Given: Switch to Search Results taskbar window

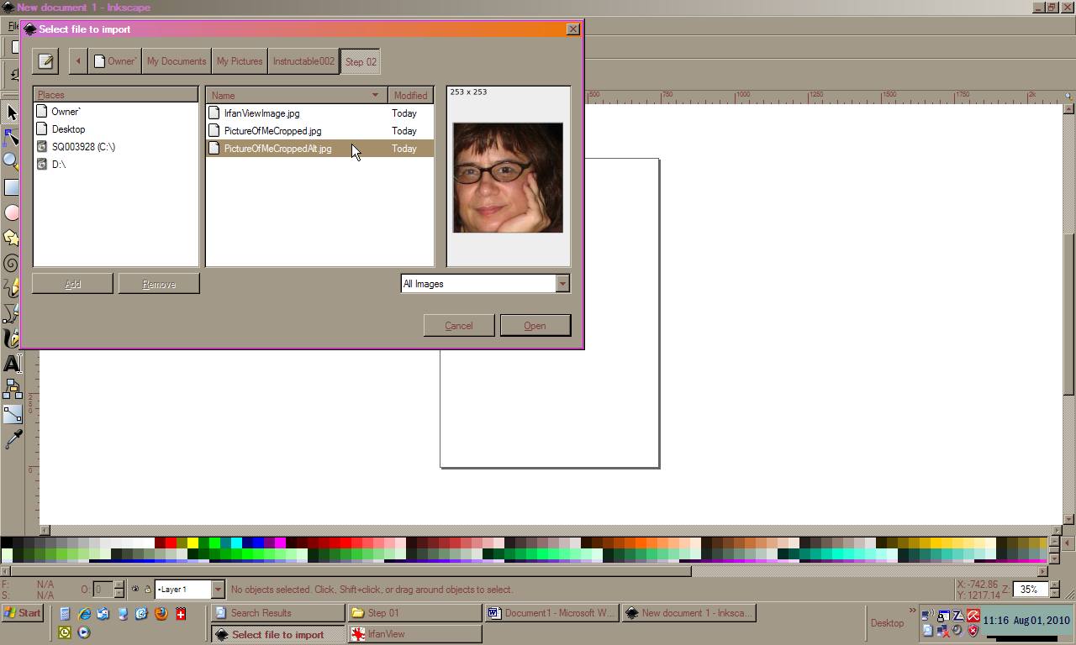Looking at the screenshot, I should point(277,613).
